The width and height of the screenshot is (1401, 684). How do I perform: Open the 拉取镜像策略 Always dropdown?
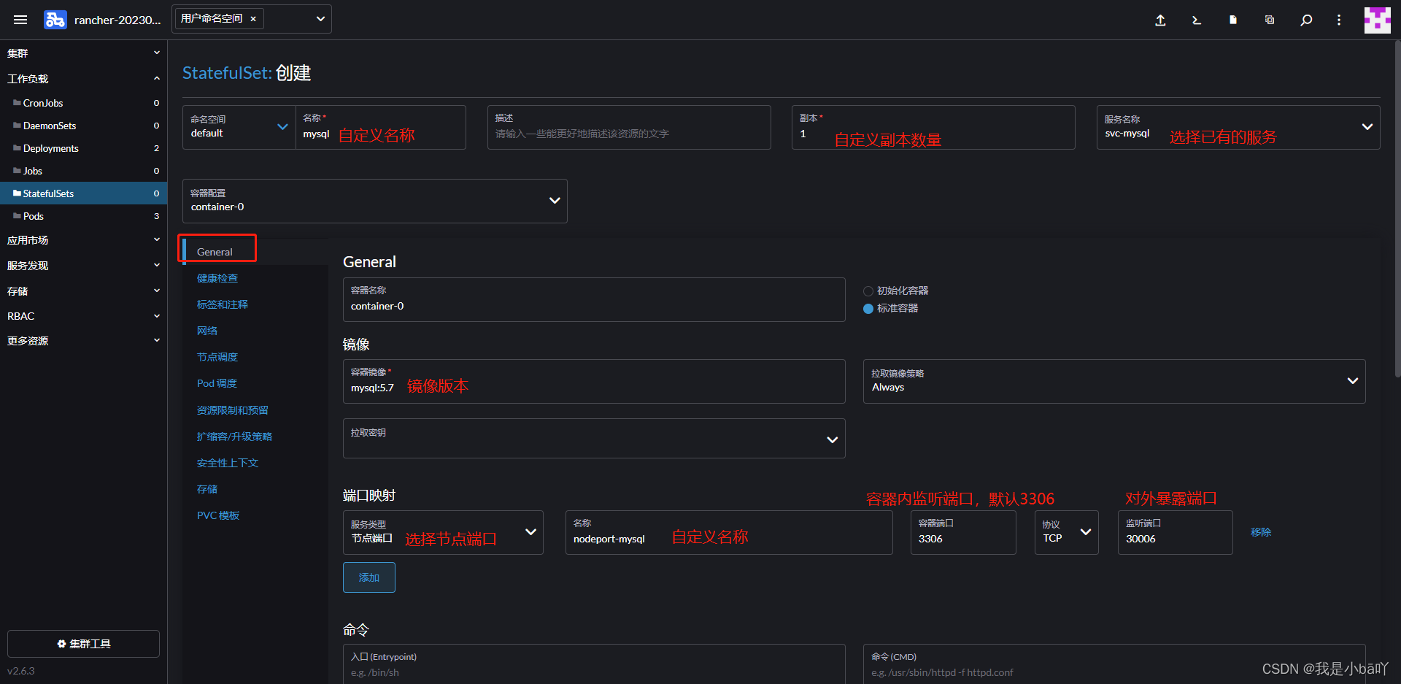tap(1114, 381)
